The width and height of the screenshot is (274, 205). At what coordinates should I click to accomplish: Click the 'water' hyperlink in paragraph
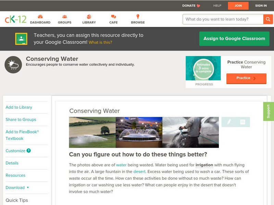tap(121, 165)
